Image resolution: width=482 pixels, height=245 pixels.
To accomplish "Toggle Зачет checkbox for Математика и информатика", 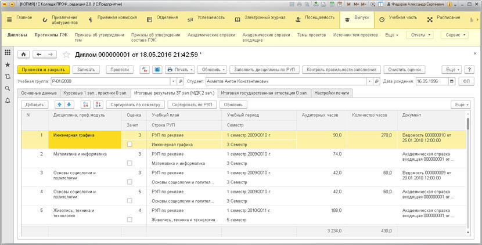I will click(130, 164).
